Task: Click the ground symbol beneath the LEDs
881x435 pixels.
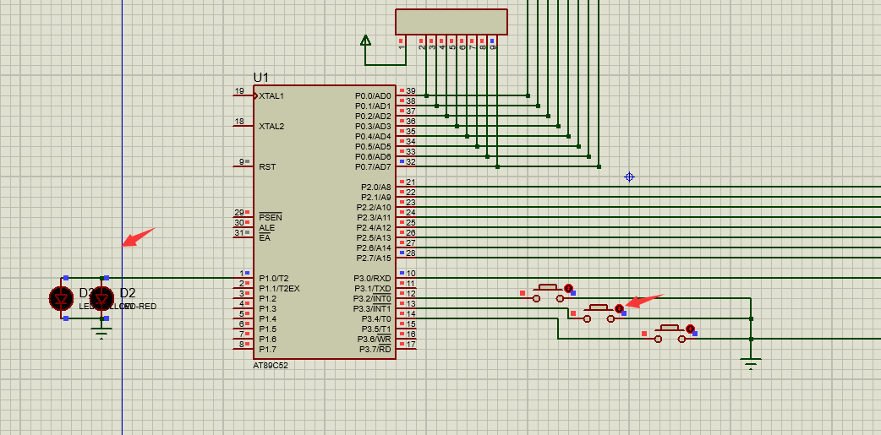Action: click(x=101, y=334)
